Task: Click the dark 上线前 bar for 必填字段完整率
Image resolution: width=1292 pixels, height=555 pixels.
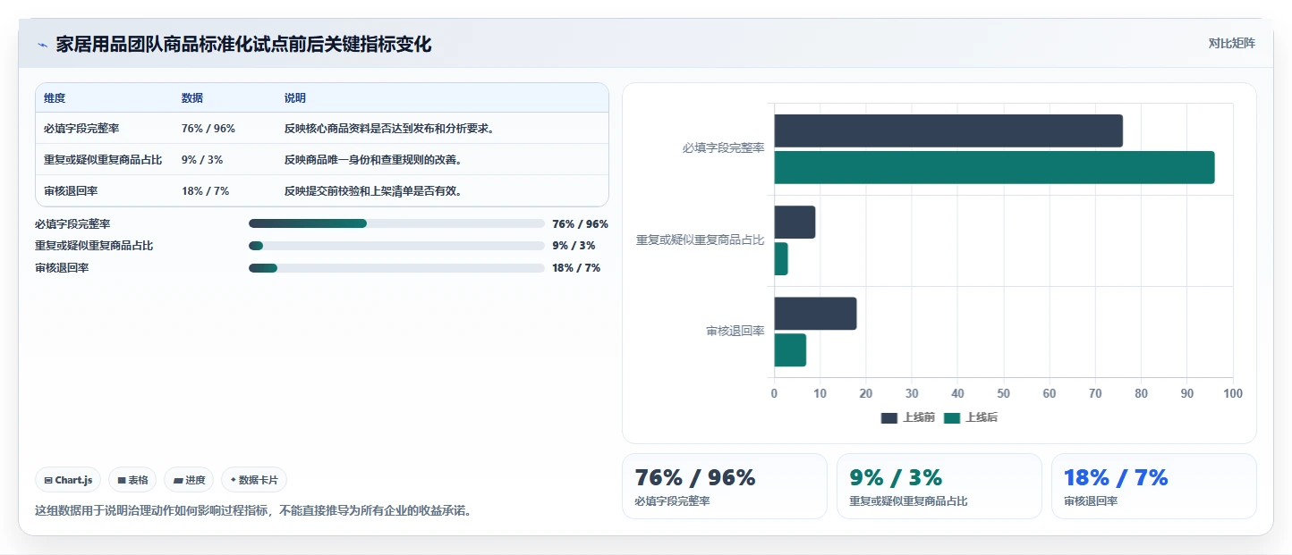Action: (948, 131)
